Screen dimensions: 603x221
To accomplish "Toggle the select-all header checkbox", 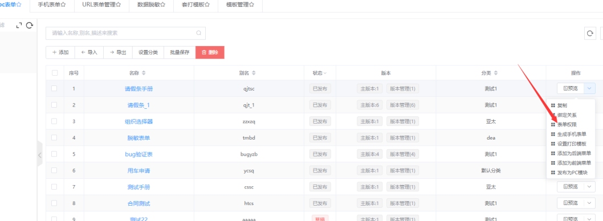I will (55, 73).
